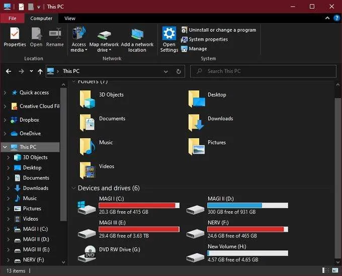Switch to the View ribbon tab
Screen dimensions: 342x276
point(70,18)
